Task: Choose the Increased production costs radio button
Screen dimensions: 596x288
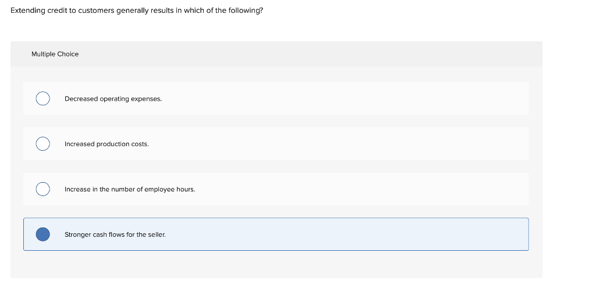Action: [42, 144]
